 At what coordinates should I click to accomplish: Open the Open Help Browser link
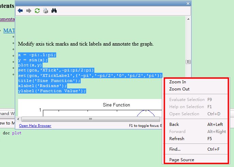(x=35, y=126)
